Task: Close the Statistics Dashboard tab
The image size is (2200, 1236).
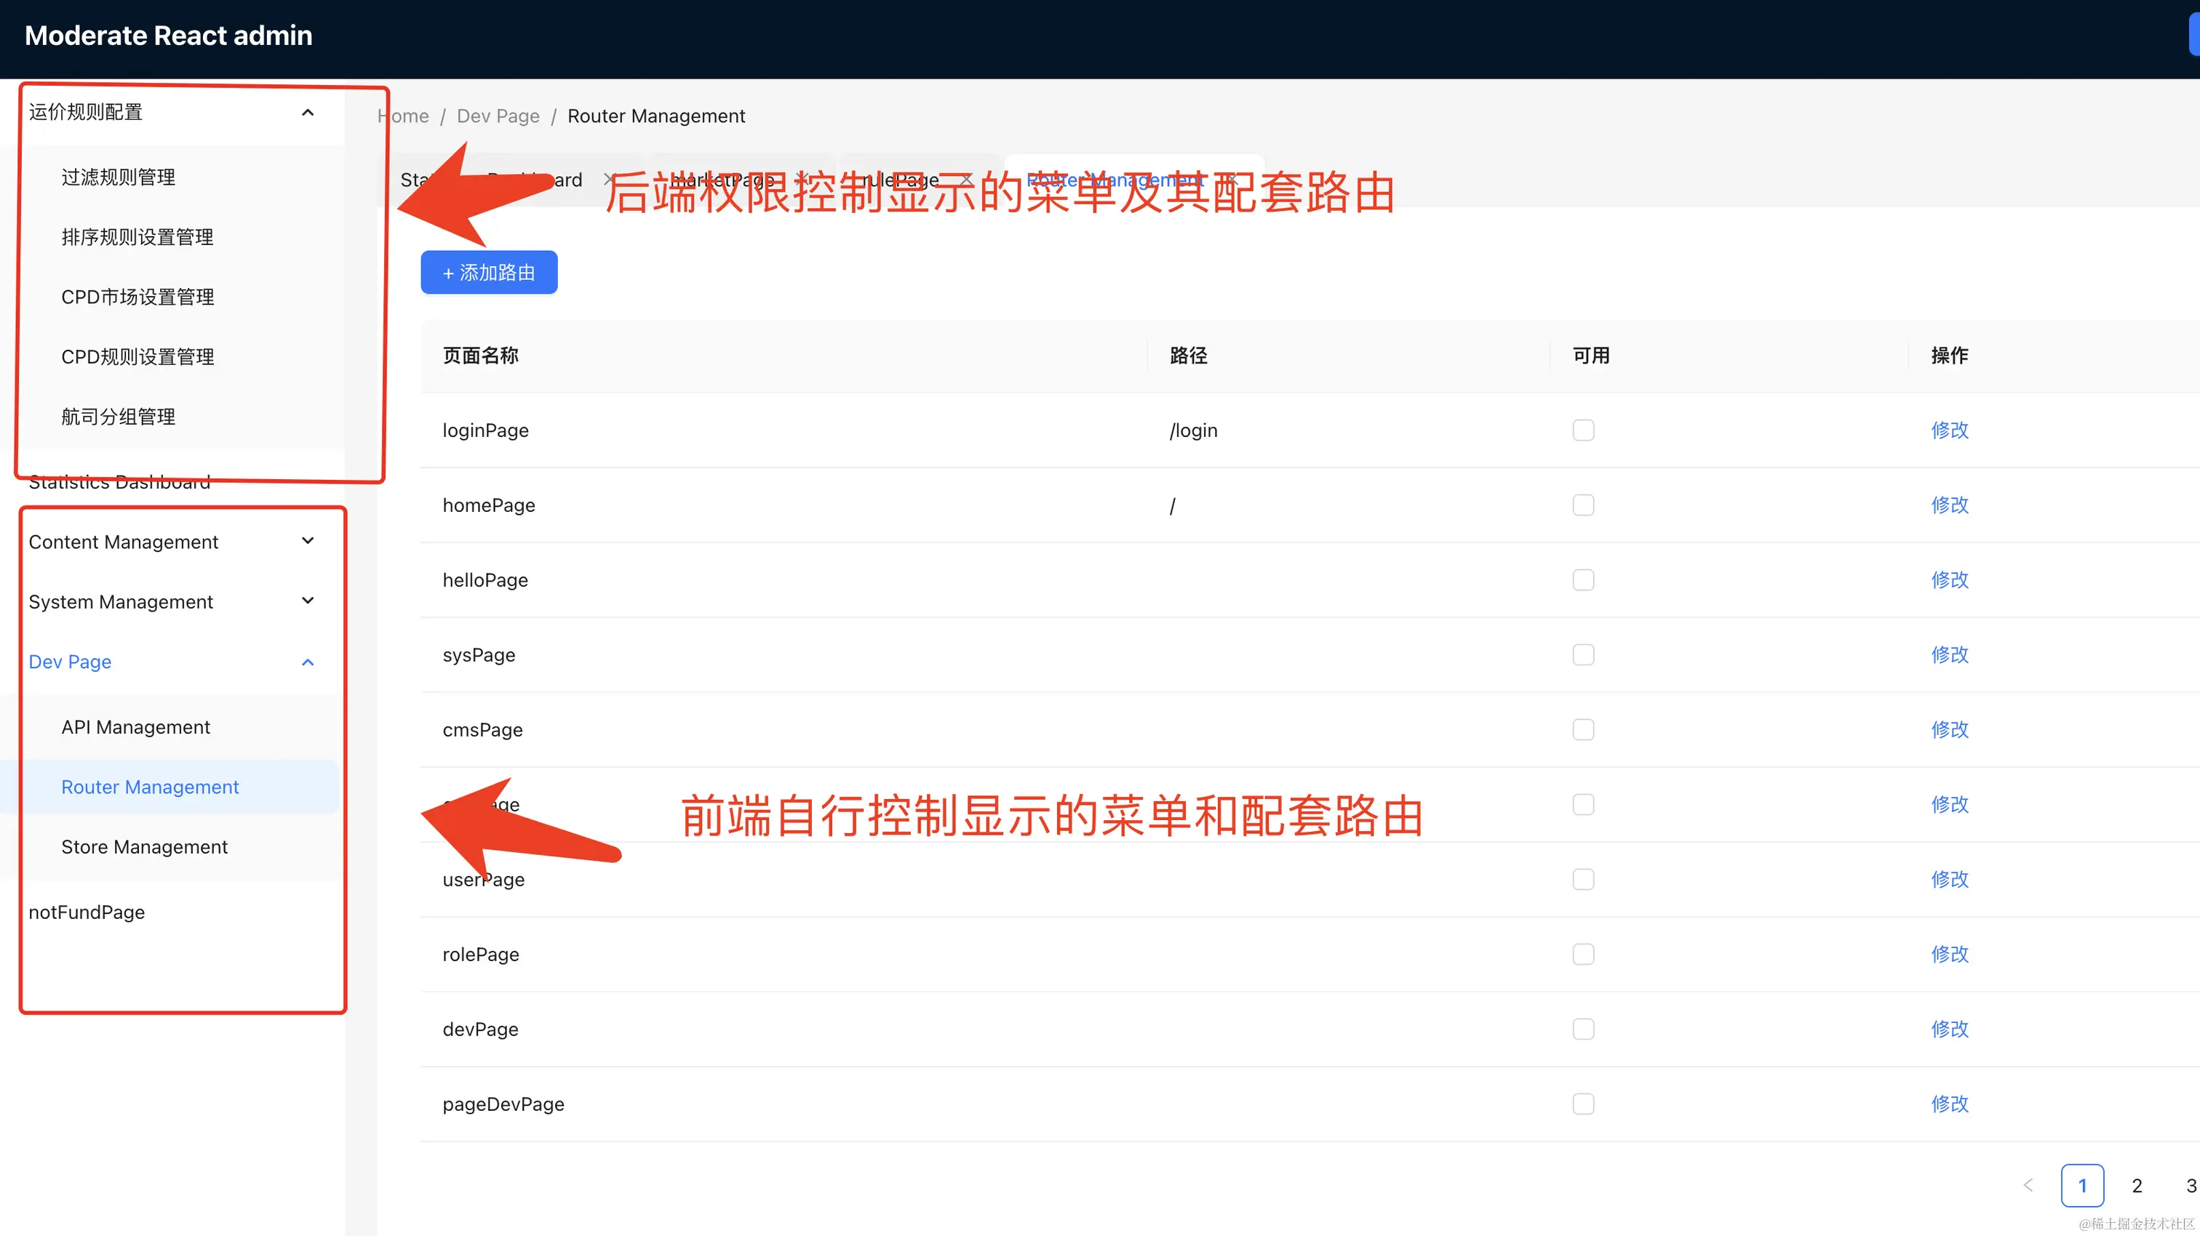Action: click(x=609, y=180)
